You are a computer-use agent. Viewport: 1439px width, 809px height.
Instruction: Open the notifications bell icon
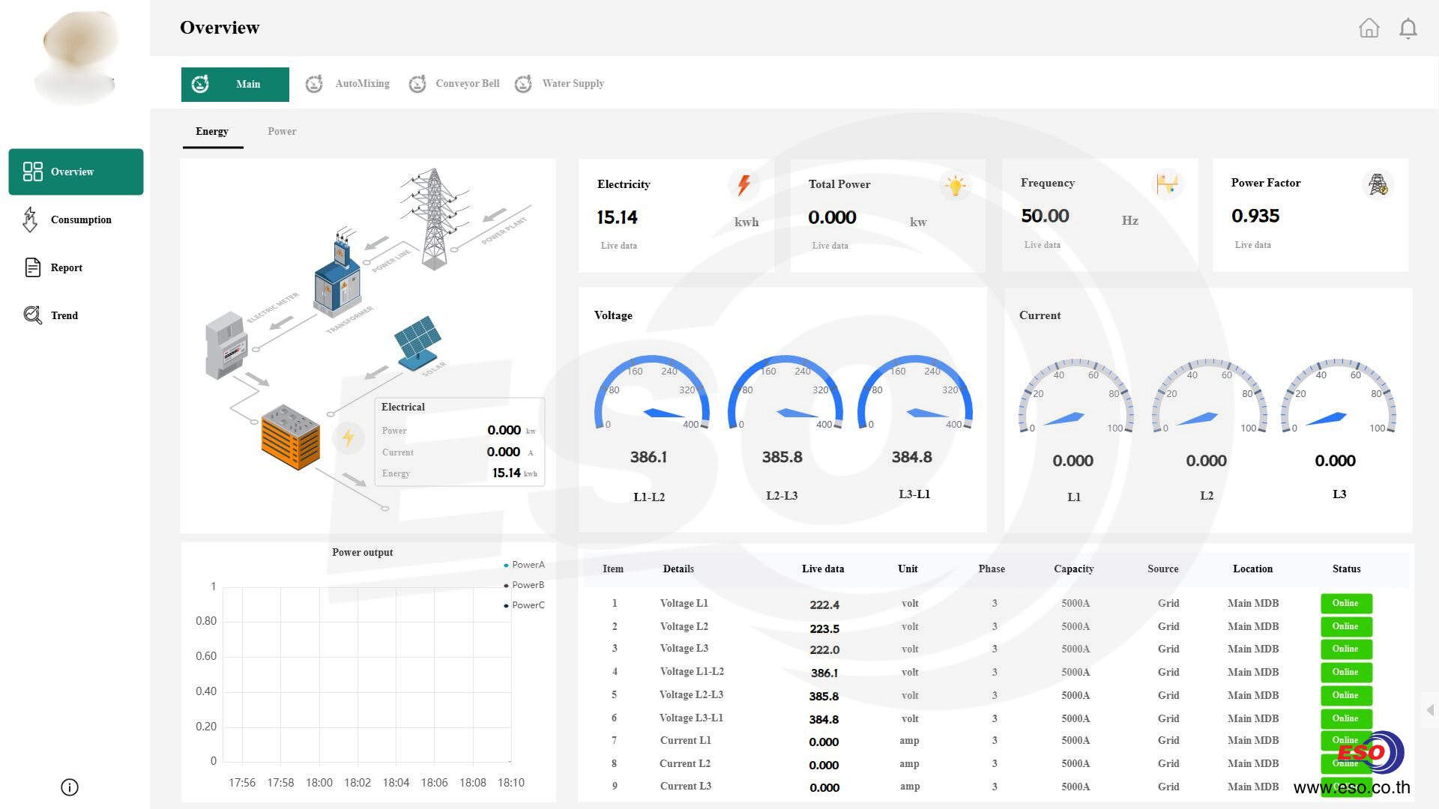coord(1408,28)
